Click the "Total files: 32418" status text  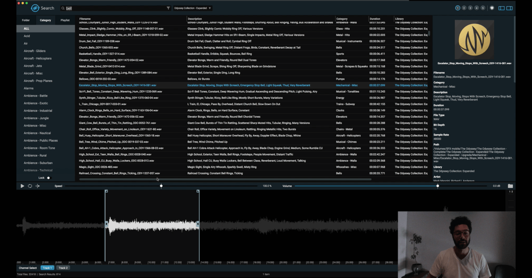[x=27, y=274]
